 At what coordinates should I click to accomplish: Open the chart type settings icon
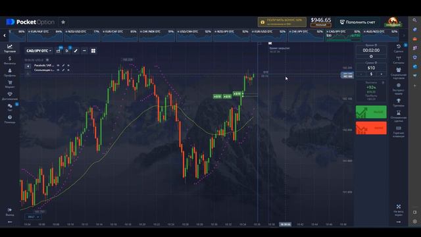[59, 51]
